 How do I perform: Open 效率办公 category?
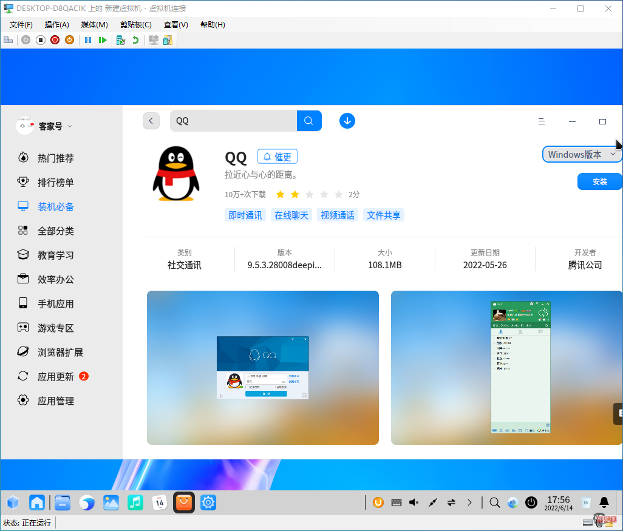tap(56, 279)
